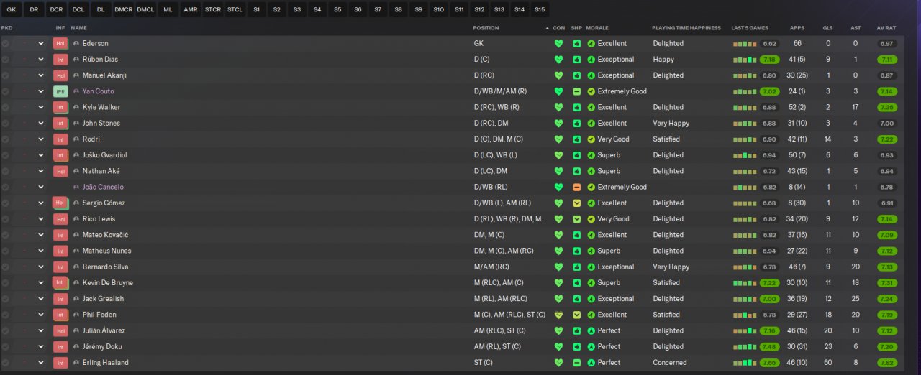921x375 pixels.
Task: Toggle the PKD pick circle for Rodri
Action: click(x=6, y=139)
